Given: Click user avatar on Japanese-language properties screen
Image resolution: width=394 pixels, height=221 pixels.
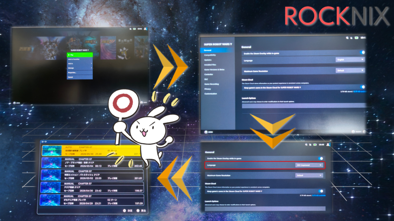Looking at the screenshot, I should pos(328,145).
